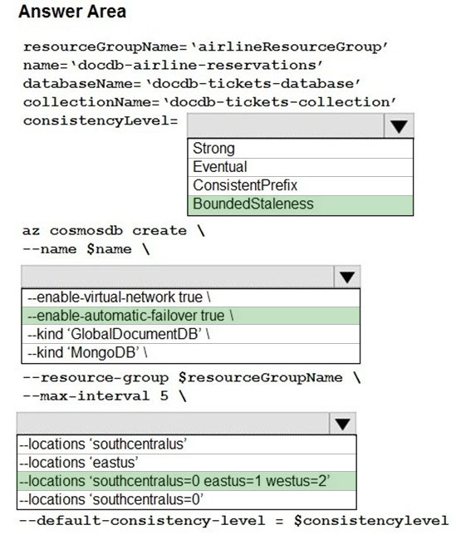The image size is (456, 535).
Task: Click the --default-consistency-level line text
Action: (233, 521)
